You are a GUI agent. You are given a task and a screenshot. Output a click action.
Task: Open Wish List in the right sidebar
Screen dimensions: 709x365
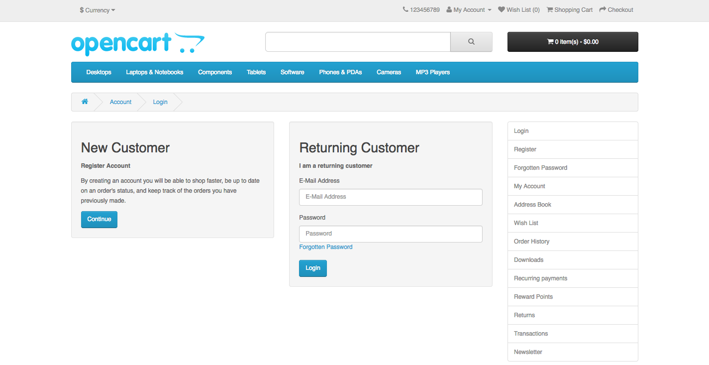click(x=573, y=223)
